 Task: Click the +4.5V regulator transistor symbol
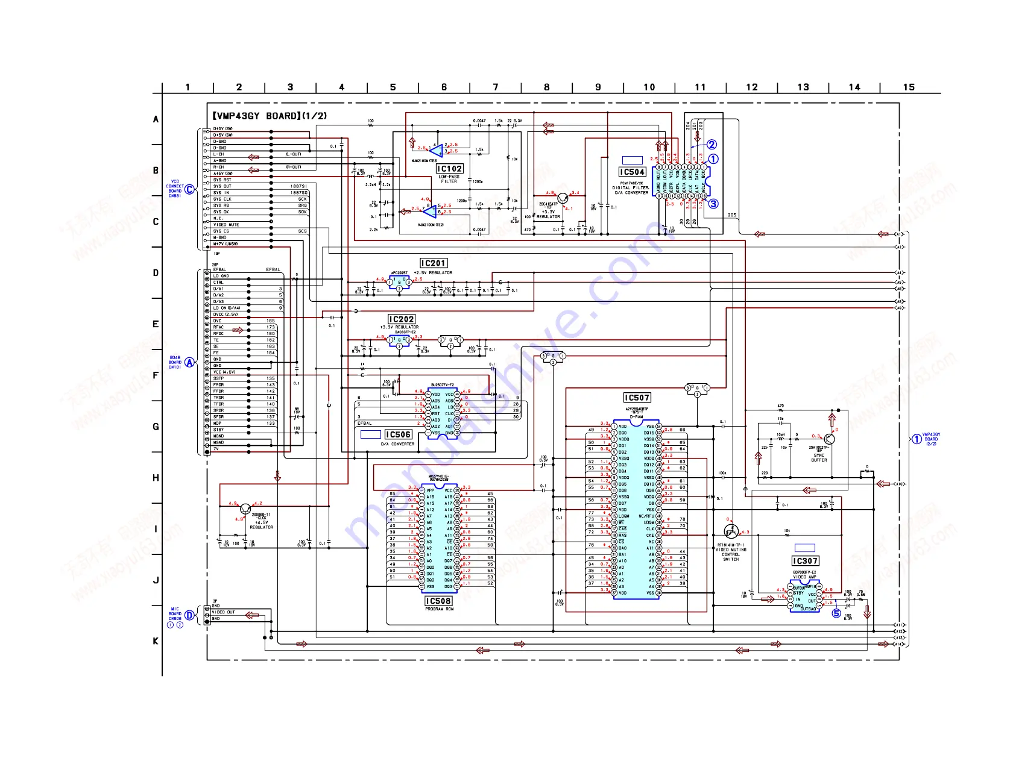pos(245,509)
